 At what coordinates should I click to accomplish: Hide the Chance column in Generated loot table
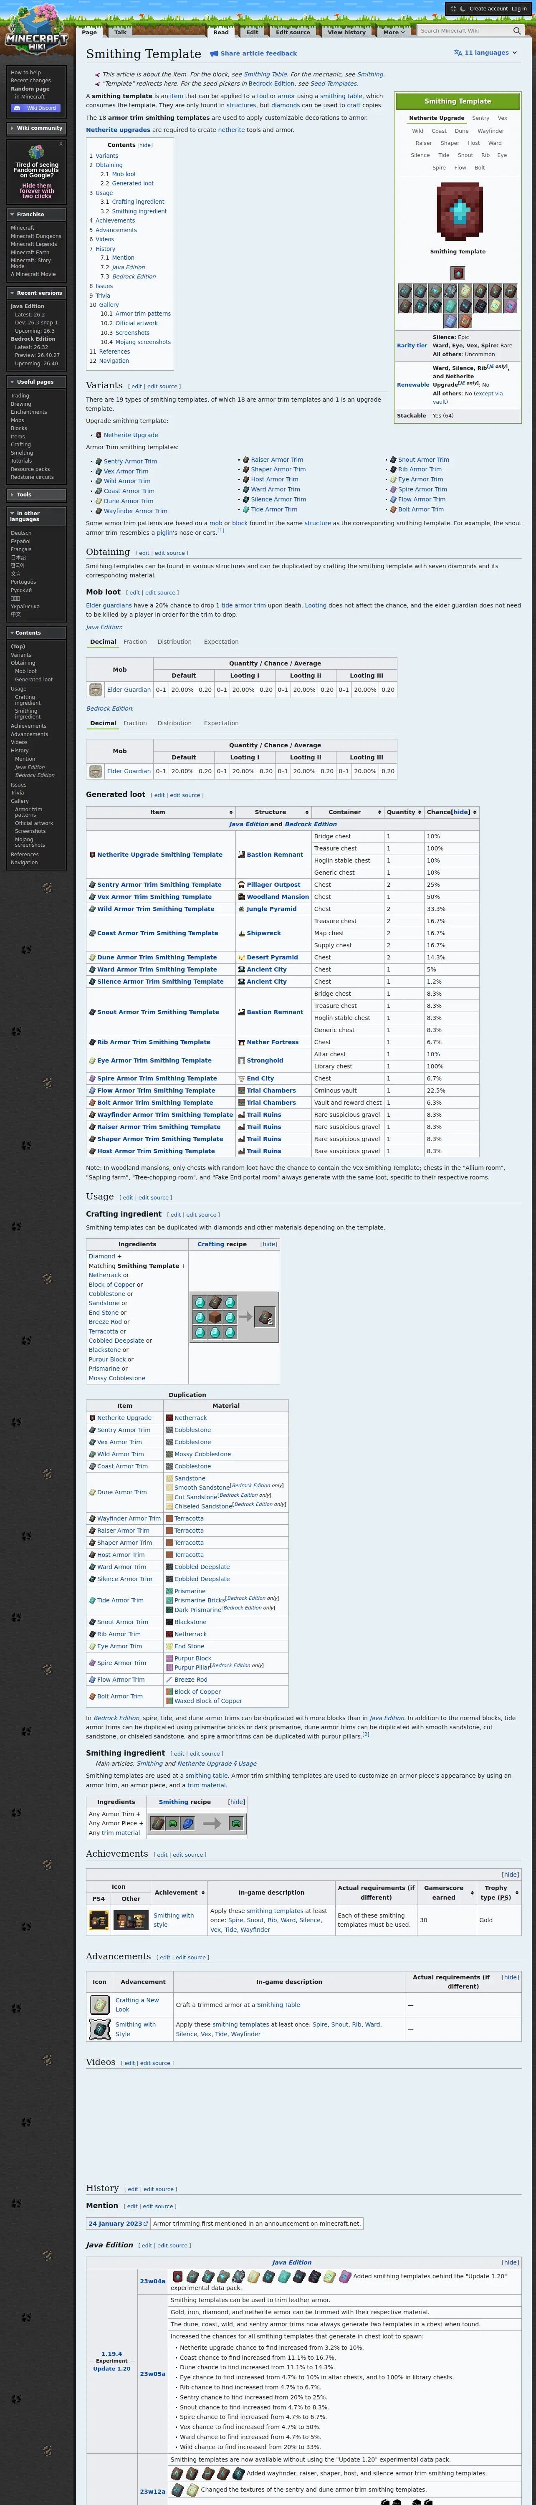(x=461, y=812)
